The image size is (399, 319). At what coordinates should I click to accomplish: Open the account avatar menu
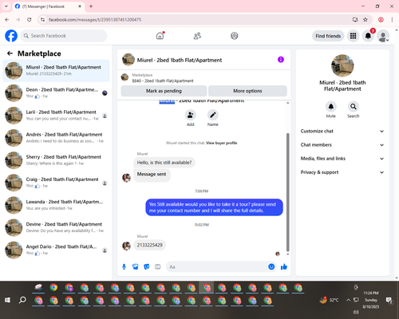point(383,36)
